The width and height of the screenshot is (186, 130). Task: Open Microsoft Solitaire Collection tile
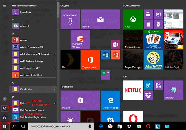click(x=153, y=40)
